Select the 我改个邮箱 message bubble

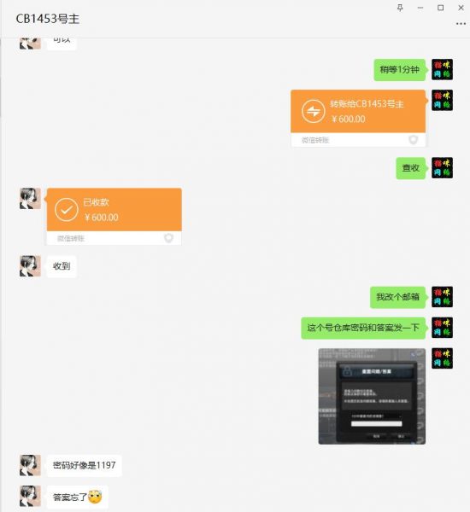pos(397,297)
